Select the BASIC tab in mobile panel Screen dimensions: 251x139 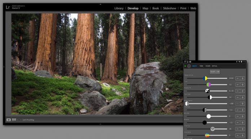tap(195, 66)
